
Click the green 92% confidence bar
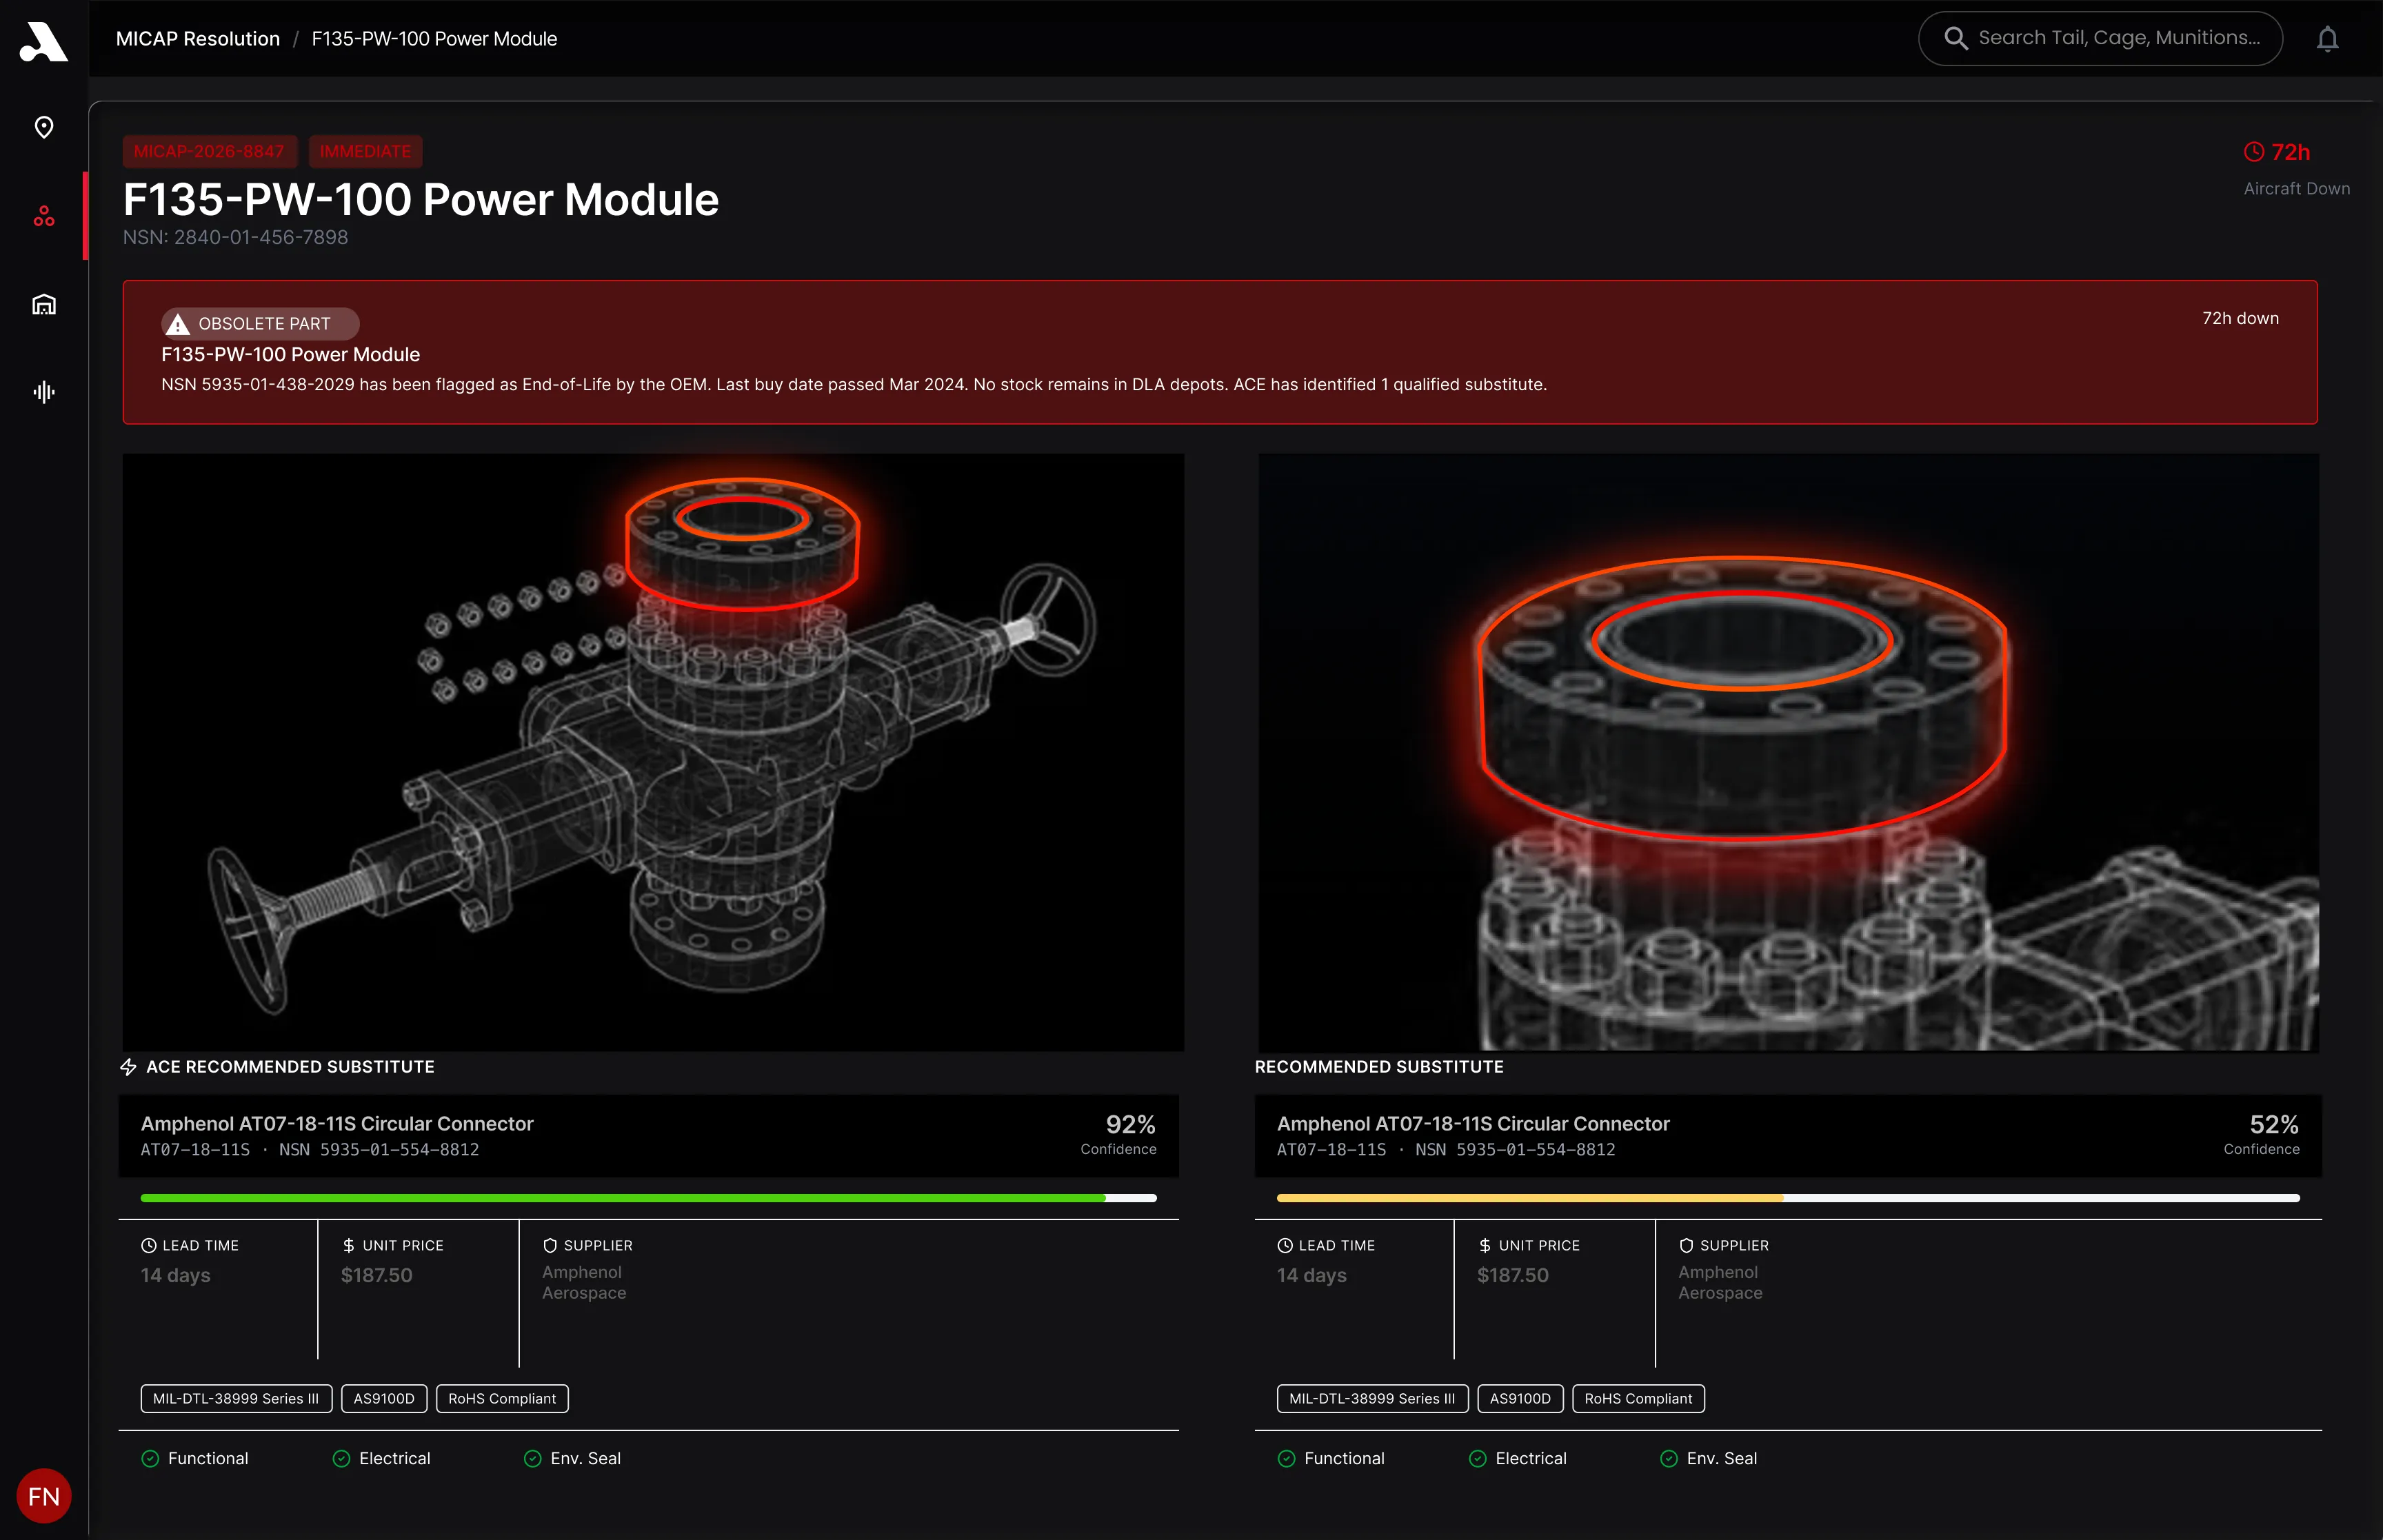648,1198
